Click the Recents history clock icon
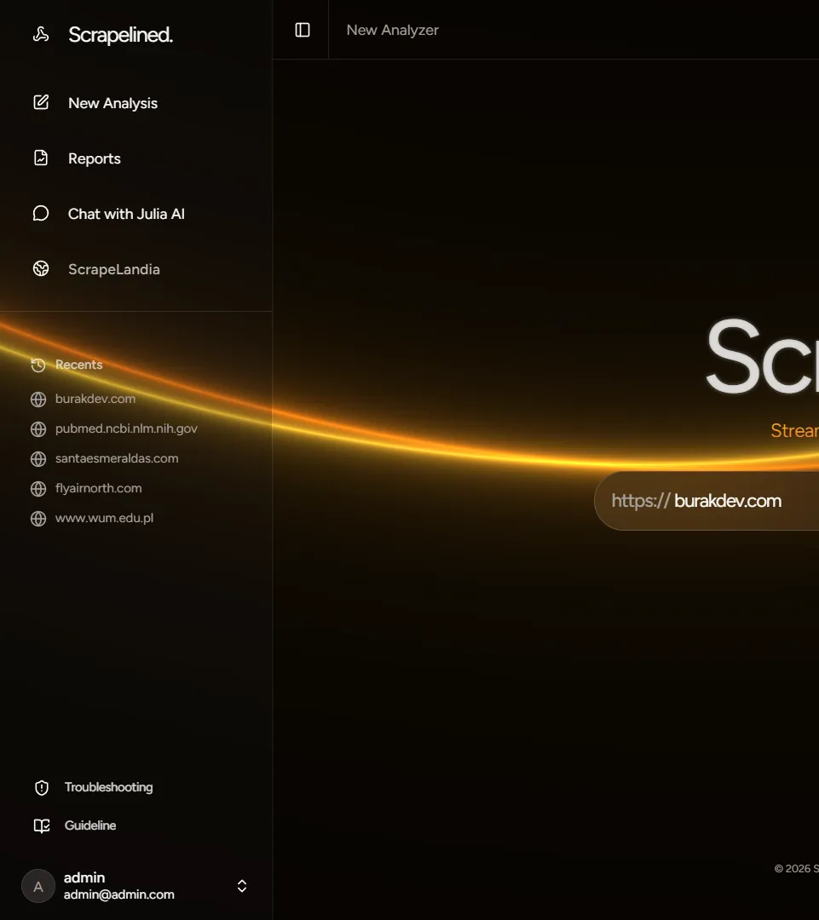The width and height of the screenshot is (819, 920). coord(38,365)
